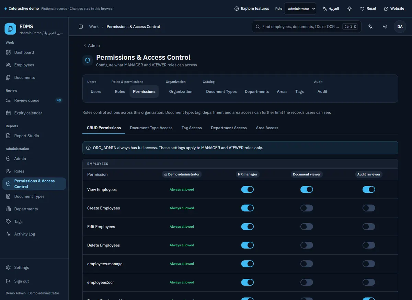Screen dimensions: 412x300
Task: Click the Roles icon in sidebar
Action: coord(8,171)
